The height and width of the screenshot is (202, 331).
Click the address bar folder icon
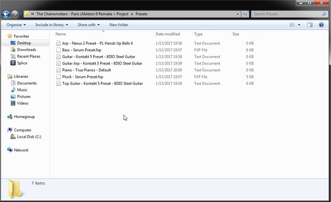(27, 14)
